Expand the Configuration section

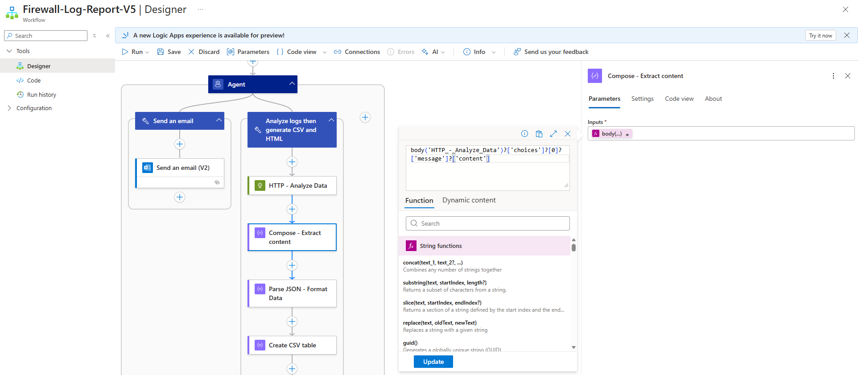click(x=9, y=108)
